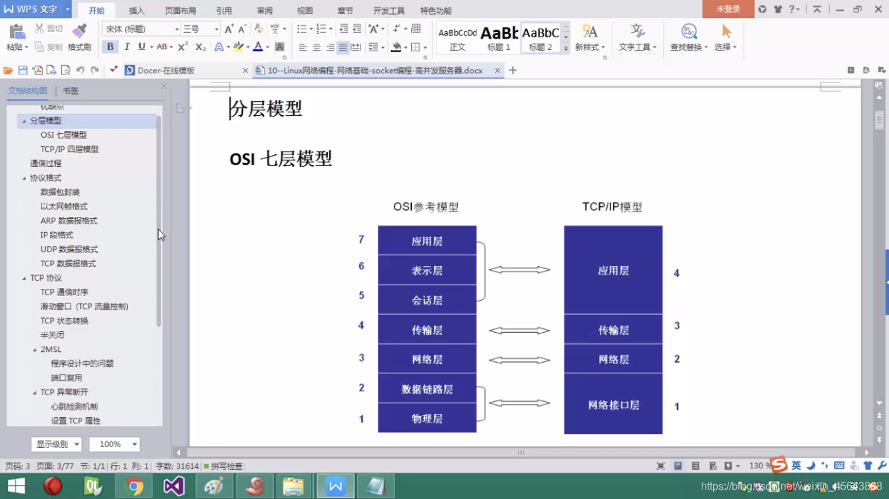Open print preview in quick access bar
The height and width of the screenshot is (499, 889).
[65, 70]
